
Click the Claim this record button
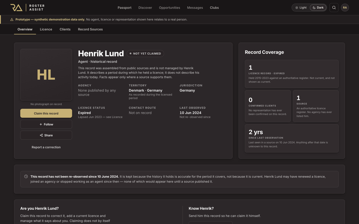point(46,113)
